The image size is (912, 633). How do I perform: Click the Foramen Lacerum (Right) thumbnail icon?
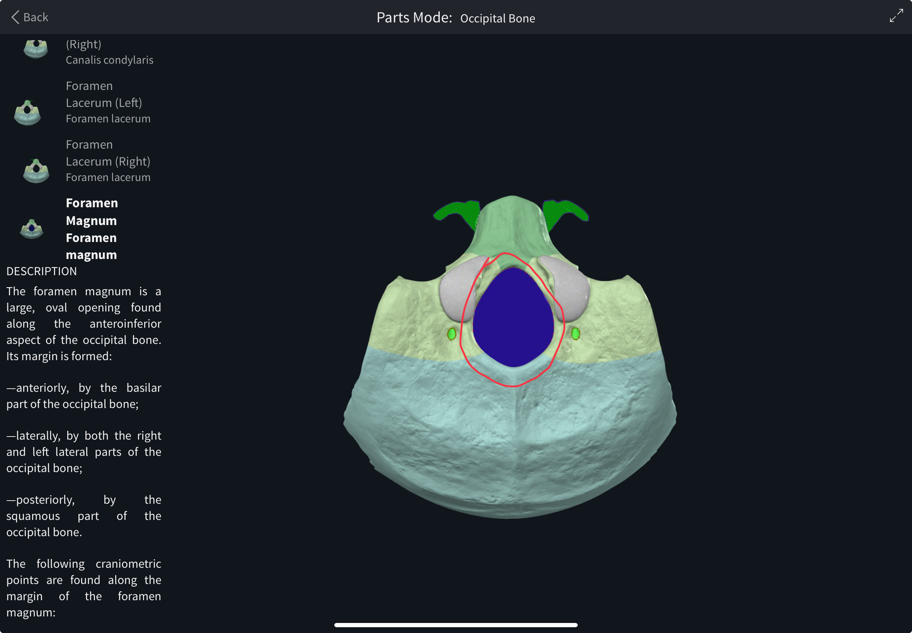[36, 171]
